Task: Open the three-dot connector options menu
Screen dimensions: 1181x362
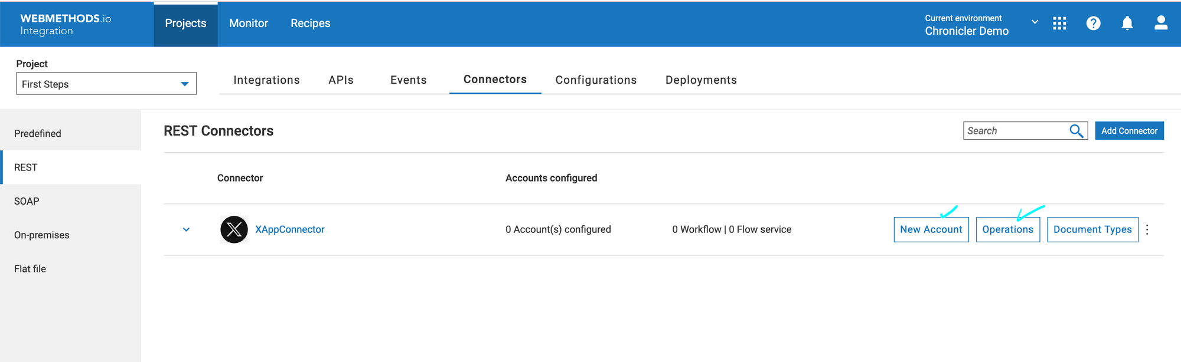Action: 1147,230
